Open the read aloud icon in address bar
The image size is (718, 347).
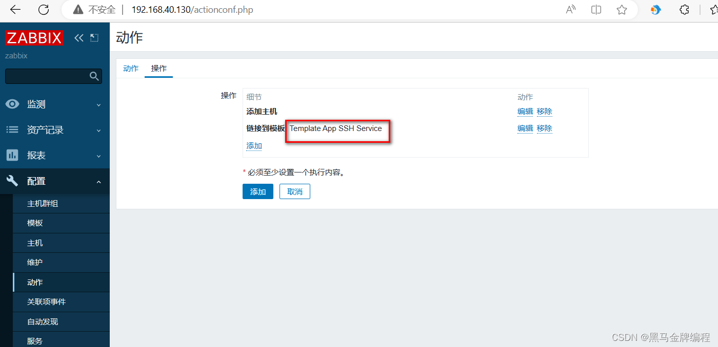[570, 10]
